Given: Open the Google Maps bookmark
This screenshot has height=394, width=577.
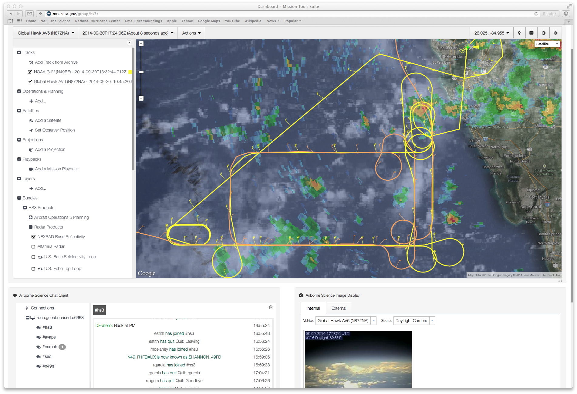Looking at the screenshot, I should pos(209,21).
